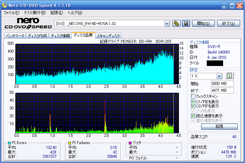The image size is (245, 163).
Task: Click the disabled ジッタを表示 checkbox
Action: point(193,111)
